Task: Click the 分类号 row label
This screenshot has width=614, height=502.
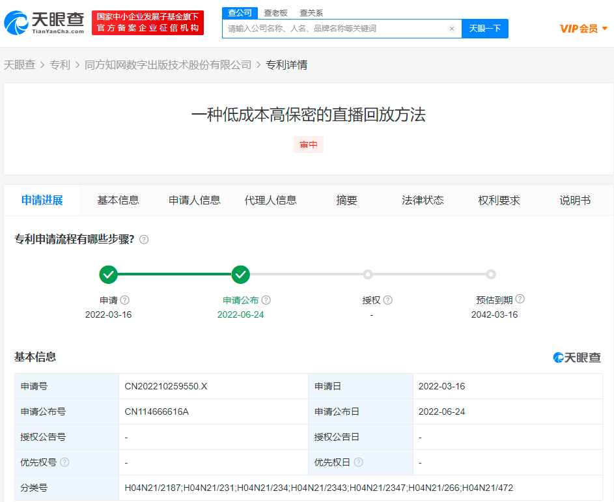Action: [x=34, y=488]
